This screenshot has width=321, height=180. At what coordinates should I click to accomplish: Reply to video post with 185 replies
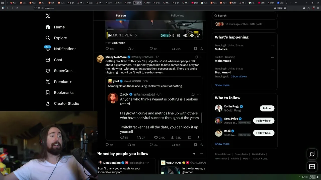(x=110, y=49)
